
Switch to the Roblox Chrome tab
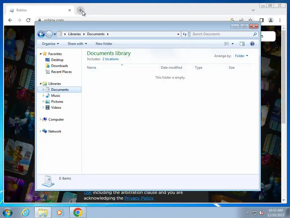[40, 10]
